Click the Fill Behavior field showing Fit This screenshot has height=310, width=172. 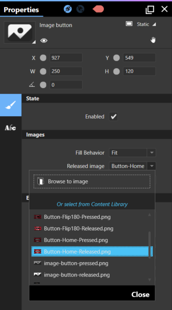tap(128, 153)
